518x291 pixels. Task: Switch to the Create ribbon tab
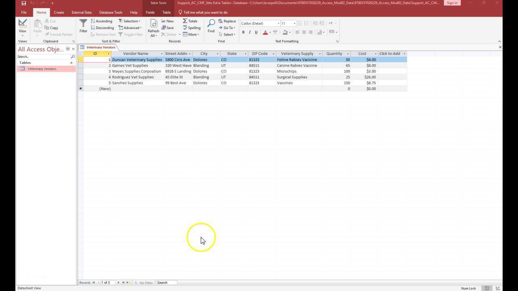click(x=59, y=12)
